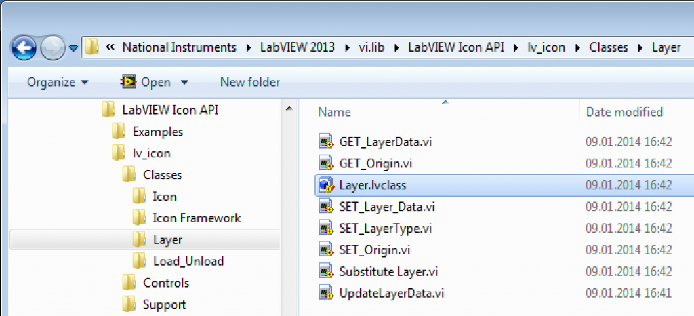The height and width of the screenshot is (316, 694).
Task: Navigate to lv_icon in address bar
Action: tap(547, 47)
